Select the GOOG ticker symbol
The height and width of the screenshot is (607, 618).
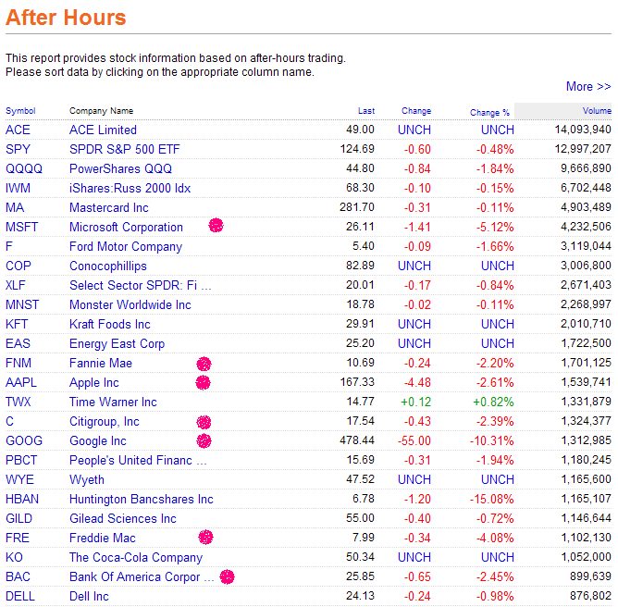[x=24, y=440]
